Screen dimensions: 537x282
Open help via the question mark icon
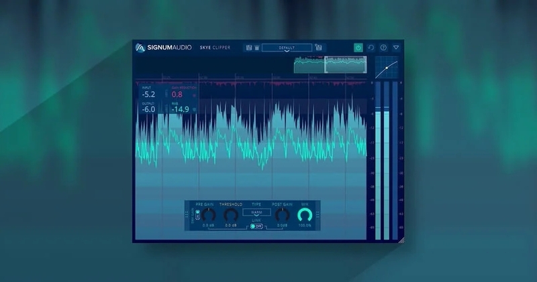click(x=383, y=48)
